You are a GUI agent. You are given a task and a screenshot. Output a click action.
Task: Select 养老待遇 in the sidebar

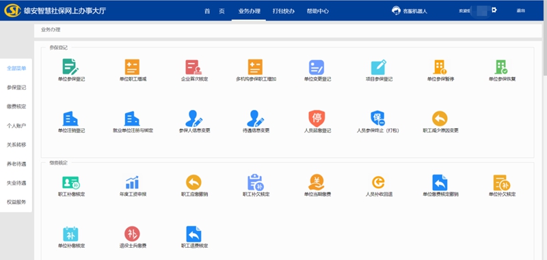(x=16, y=164)
